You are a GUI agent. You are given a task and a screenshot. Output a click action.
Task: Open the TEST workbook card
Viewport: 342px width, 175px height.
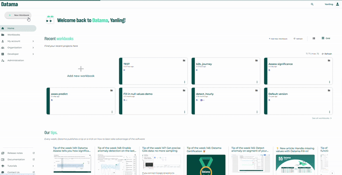(153, 71)
